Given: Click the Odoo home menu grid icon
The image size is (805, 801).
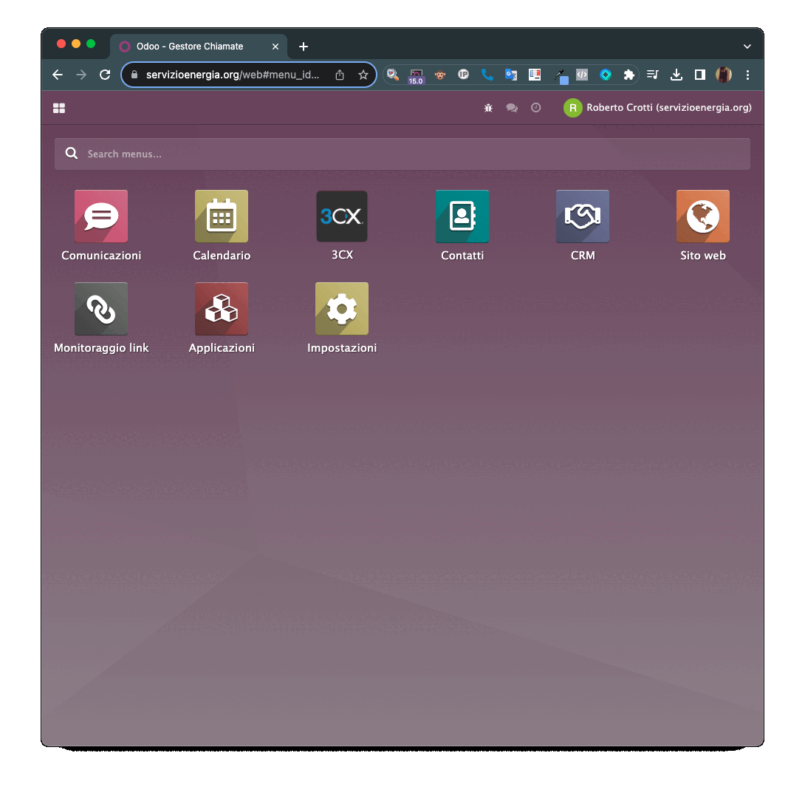Looking at the screenshot, I should tap(59, 108).
